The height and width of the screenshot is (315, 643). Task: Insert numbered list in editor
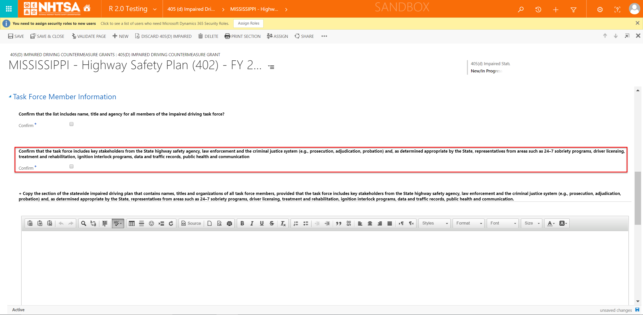click(296, 223)
